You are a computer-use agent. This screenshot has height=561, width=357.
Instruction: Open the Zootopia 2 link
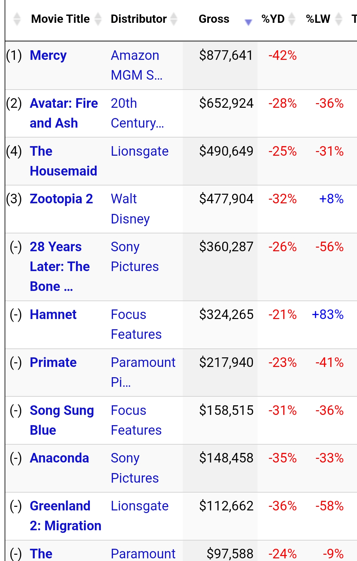coord(61,199)
